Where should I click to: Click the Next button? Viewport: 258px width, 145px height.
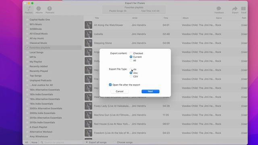[x=150, y=91]
